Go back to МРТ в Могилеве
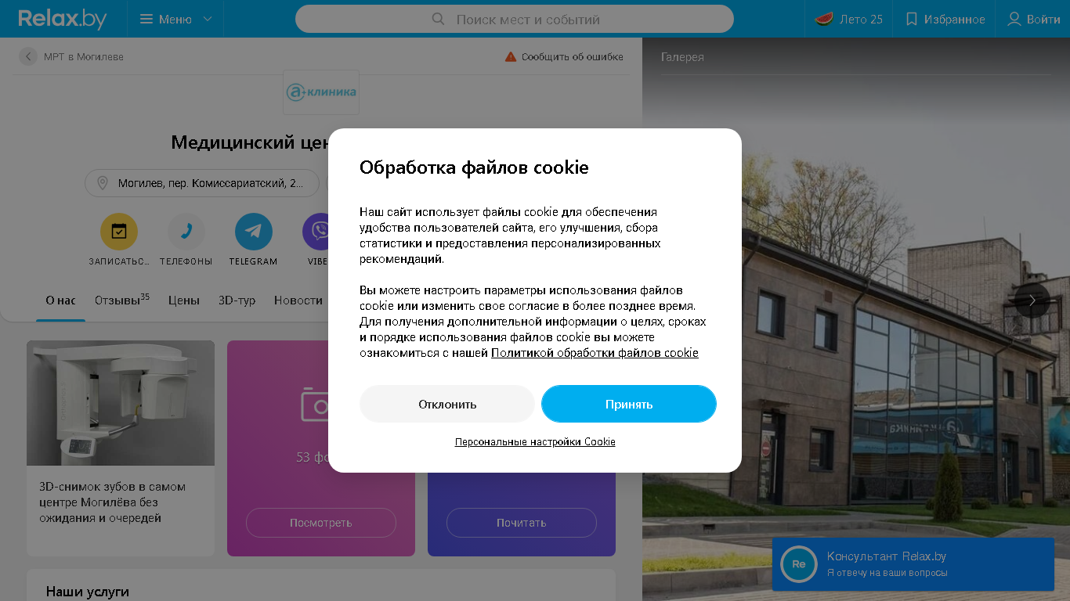This screenshot has width=1070, height=601. 72,56
